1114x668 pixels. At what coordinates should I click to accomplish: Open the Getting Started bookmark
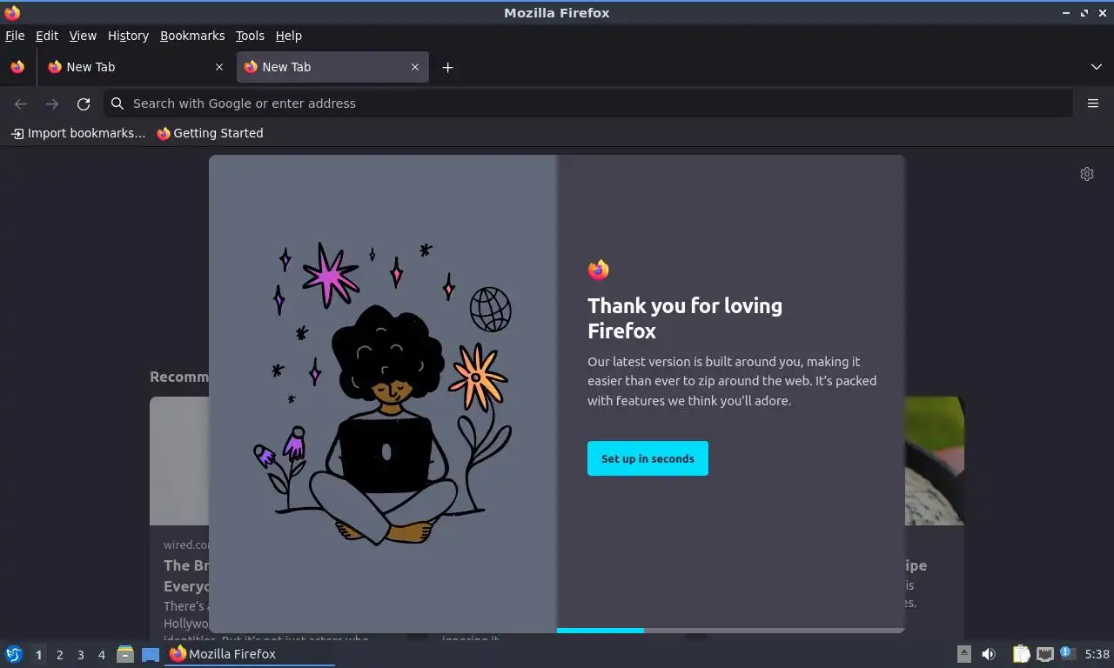coord(210,133)
